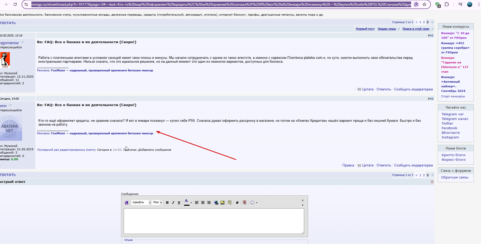Go to page 1 in bottom pagination

[420, 175]
